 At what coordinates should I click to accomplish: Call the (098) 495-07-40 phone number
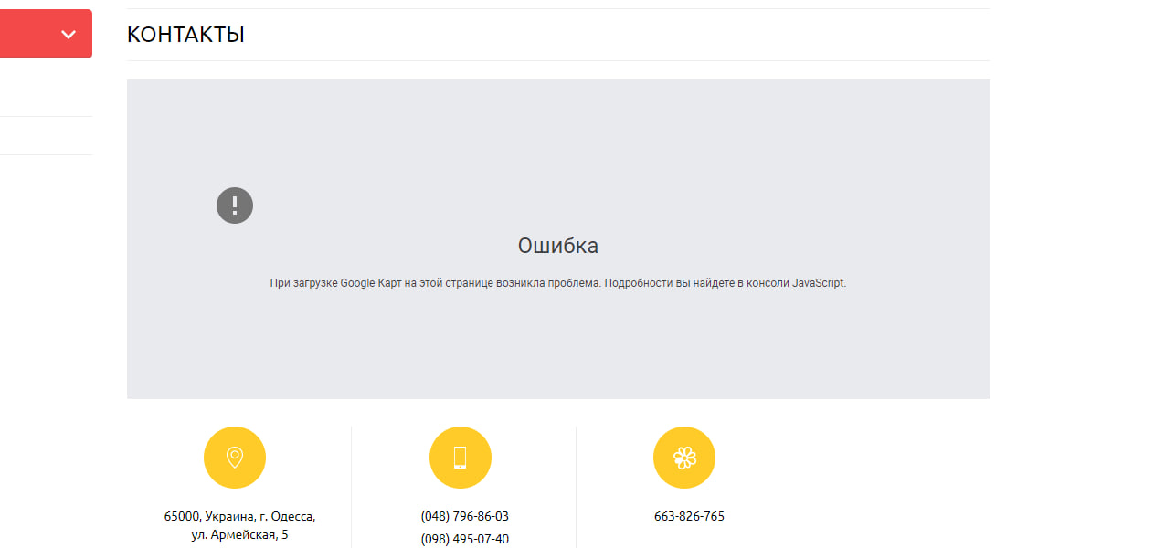point(464,539)
